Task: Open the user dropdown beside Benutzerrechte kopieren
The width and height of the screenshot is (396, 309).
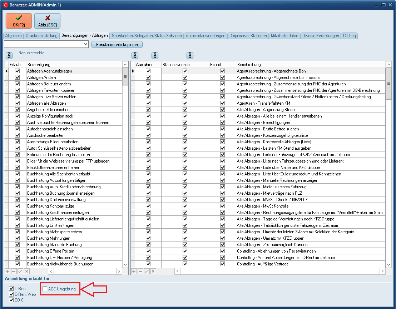Action: (x=85, y=44)
